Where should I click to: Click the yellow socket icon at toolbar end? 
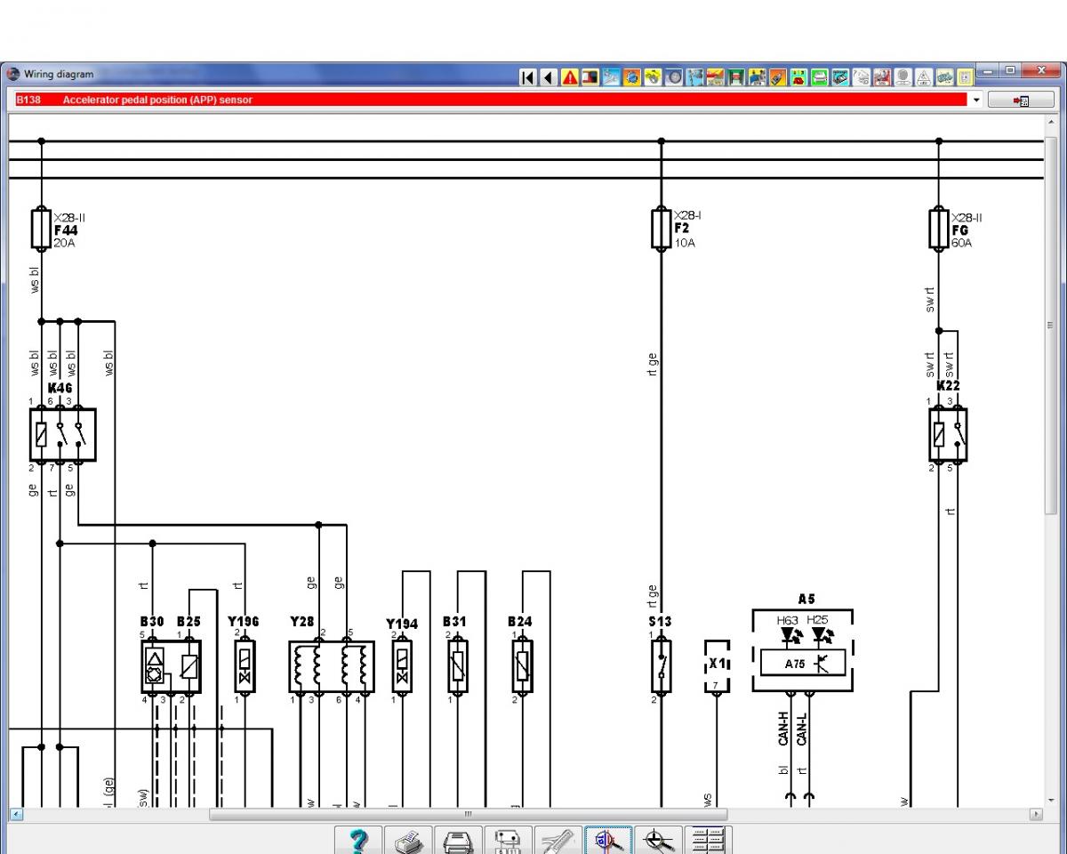(966, 77)
